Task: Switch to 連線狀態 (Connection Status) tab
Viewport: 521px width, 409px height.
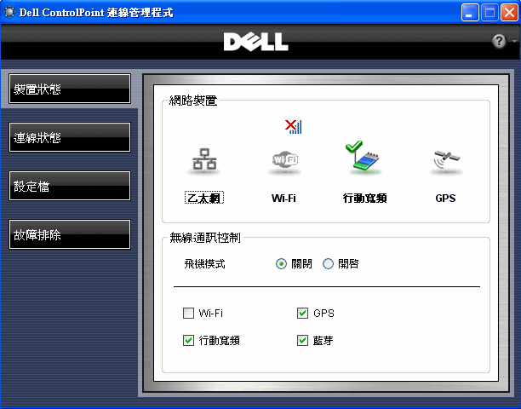Action: [70, 137]
